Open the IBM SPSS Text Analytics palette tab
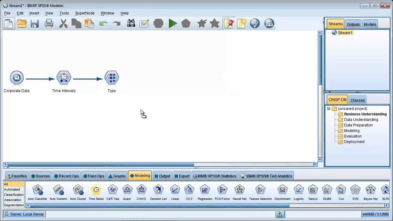The height and width of the screenshot is (221, 393). coord(266,176)
